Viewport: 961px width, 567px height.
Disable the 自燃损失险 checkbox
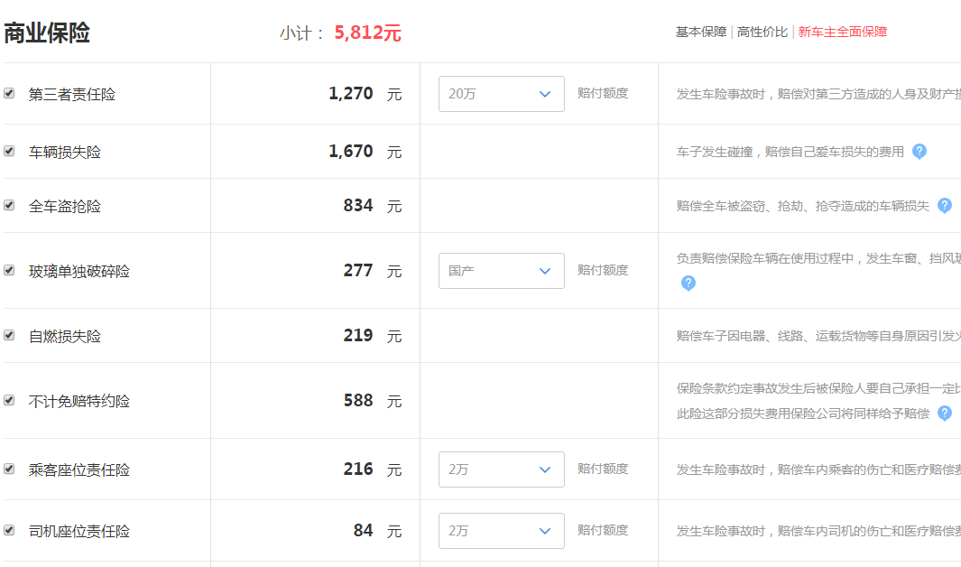point(9,335)
